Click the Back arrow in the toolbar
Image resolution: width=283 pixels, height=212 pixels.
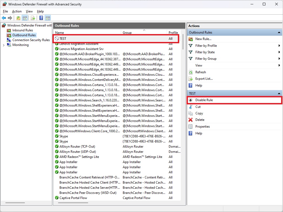(x=4, y=18)
